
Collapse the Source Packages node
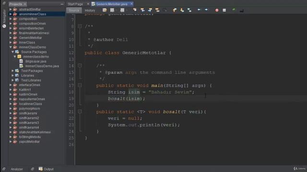tap(13, 52)
